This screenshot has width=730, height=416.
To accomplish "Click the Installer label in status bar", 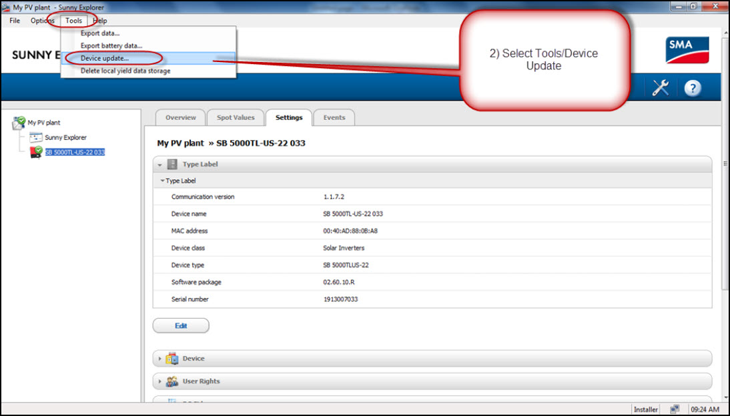I will tap(646, 409).
